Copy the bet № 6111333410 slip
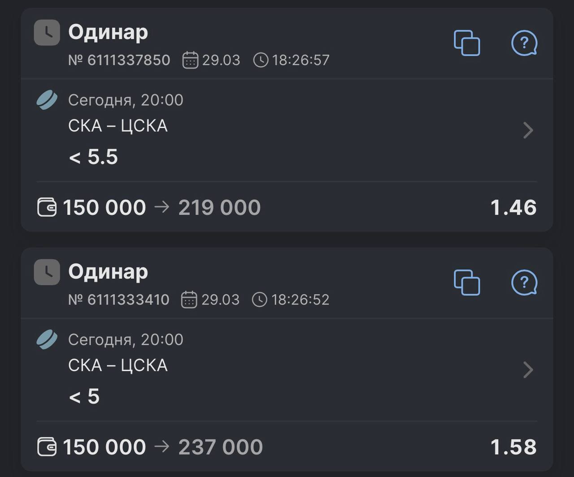 (467, 283)
